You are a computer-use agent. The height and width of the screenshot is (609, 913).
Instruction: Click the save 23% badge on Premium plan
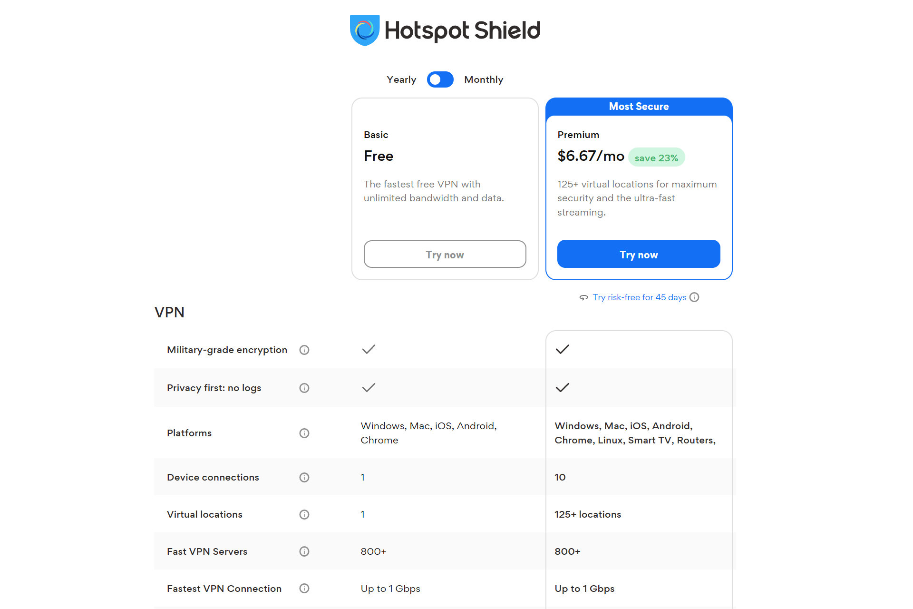point(656,157)
